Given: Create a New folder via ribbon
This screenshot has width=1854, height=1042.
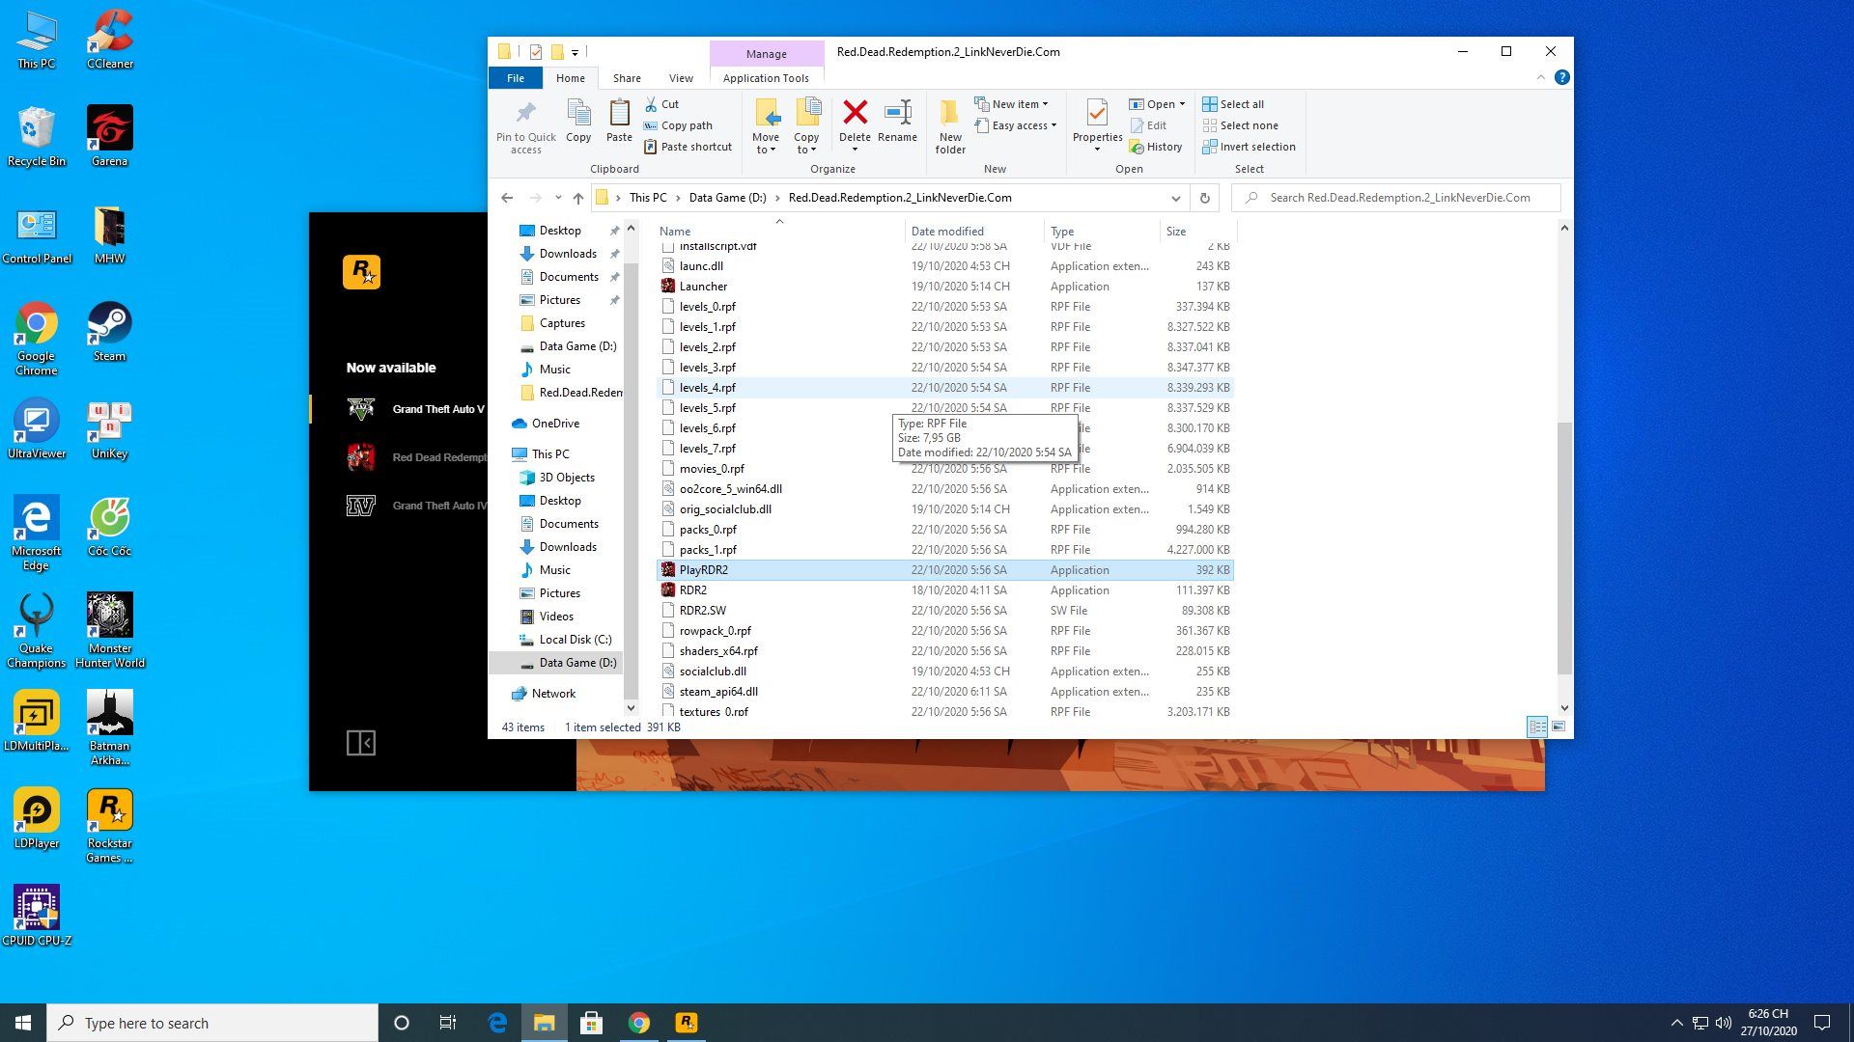Looking at the screenshot, I should click(x=950, y=126).
